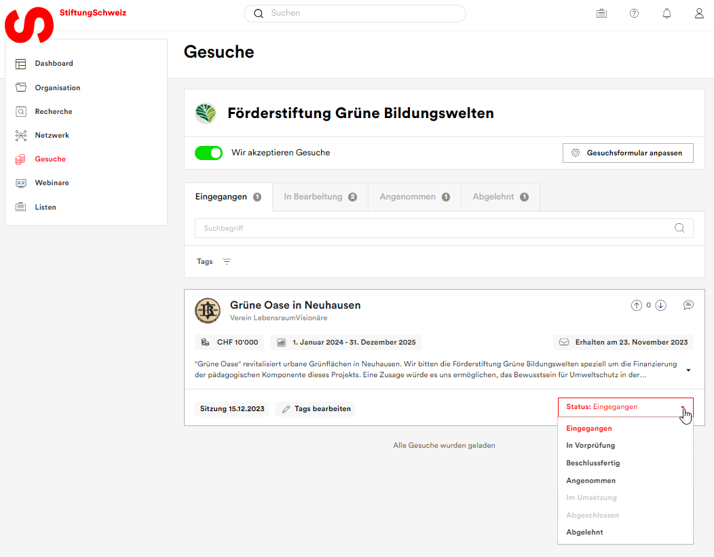Toggle off 'Wir akzeptieren Gesuche' switch
Viewport: 714px width, 557px height.
[208, 153]
